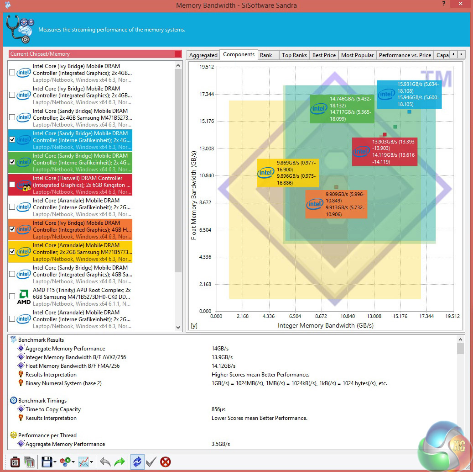Click the results panel scrollbar thumb

[460, 349]
